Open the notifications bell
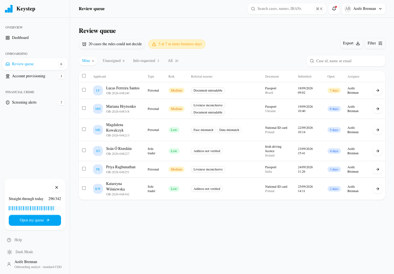This screenshot has width=394, height=274. [x=334, y=9]
